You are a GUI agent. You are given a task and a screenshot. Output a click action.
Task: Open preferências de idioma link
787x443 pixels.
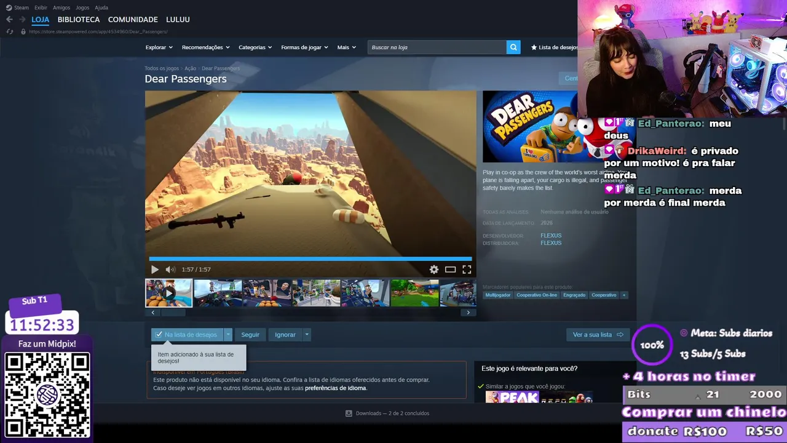tap(336, 388)
